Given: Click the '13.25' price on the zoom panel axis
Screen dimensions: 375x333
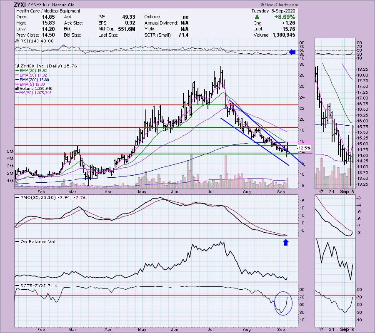Looking at the screenshot, I should click(362, 184).
